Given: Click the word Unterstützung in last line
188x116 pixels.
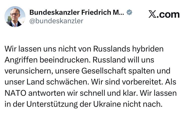Looking at the screenshot, I should [52, 104].
